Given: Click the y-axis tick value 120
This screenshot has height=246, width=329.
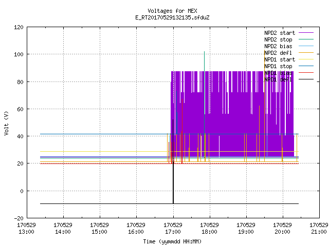Looking at the screenshot, I should 19,27.
